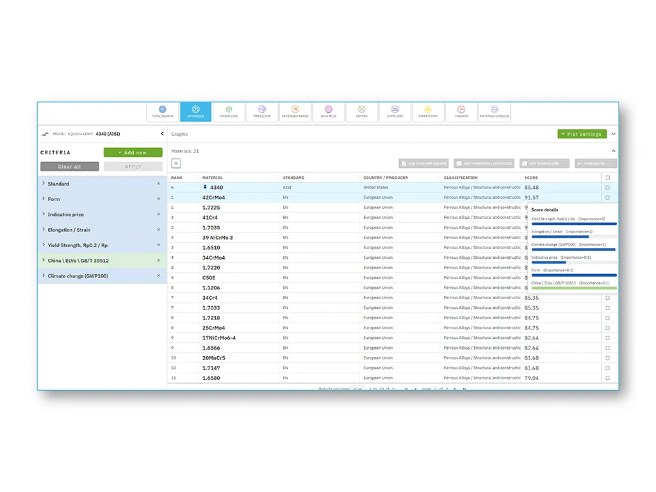Collapse the Materials results panel
Viewport: 656px width, 492px height.
(x=612, y=149)
